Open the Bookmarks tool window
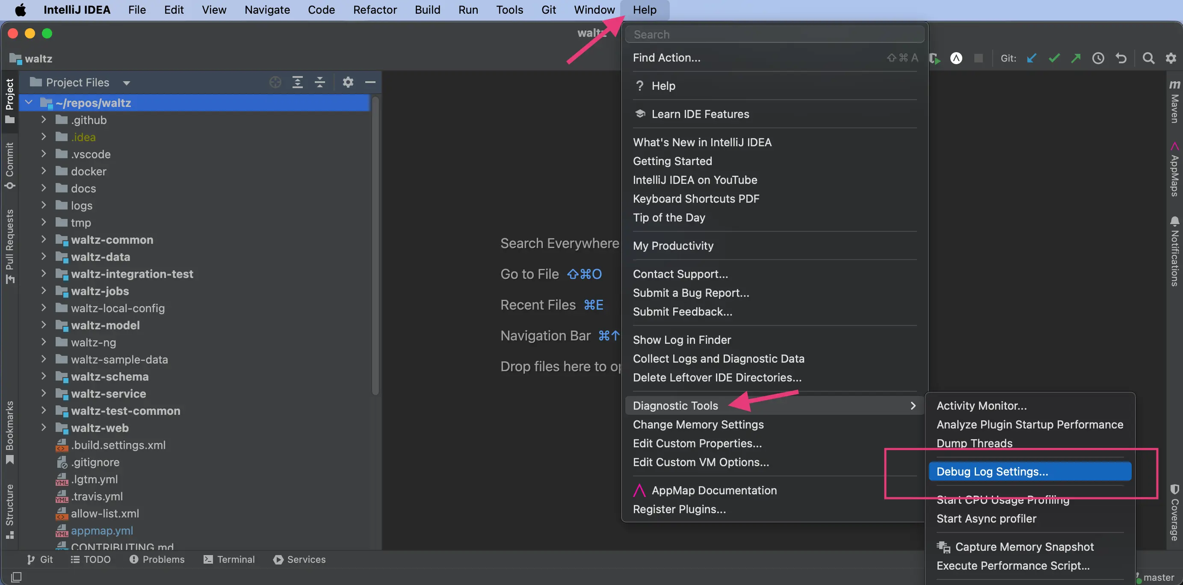 10,433
